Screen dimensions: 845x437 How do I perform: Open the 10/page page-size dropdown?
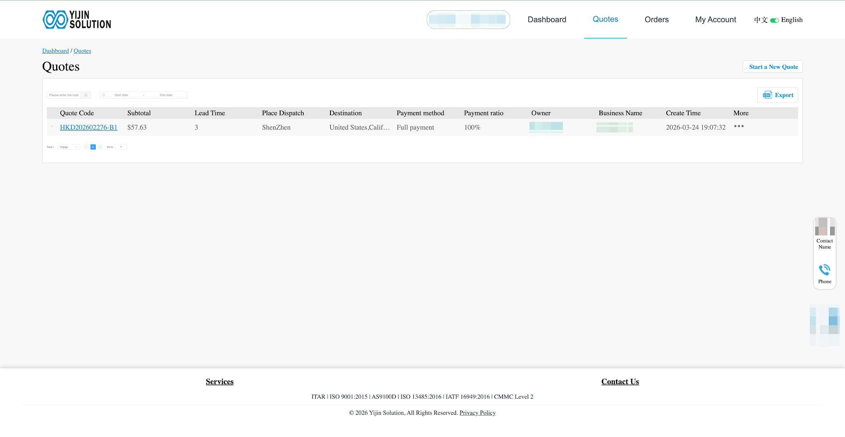tap(68, 147)
